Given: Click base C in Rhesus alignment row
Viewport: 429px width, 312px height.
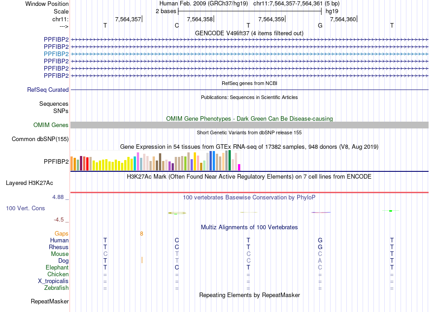Looking at the screenshot, I should 177,247.
